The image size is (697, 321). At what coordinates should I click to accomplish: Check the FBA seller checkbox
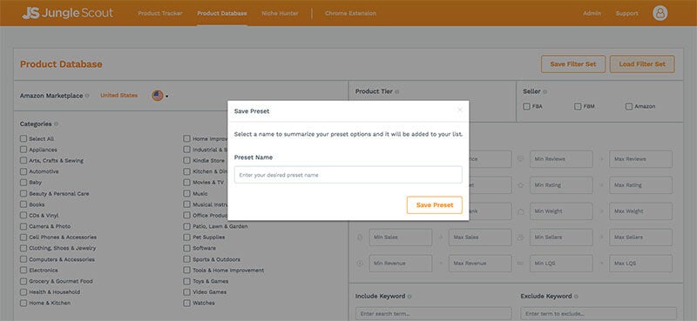pyautogui.click(x=526, y=106)
